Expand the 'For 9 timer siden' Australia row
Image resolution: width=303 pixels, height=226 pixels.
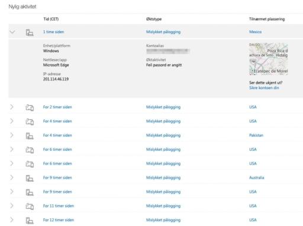[x=12, y=177]
